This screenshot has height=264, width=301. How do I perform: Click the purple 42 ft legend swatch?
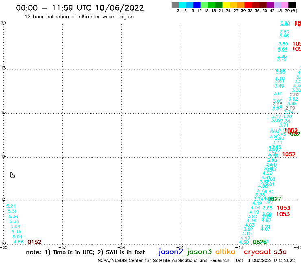point(270,5)
